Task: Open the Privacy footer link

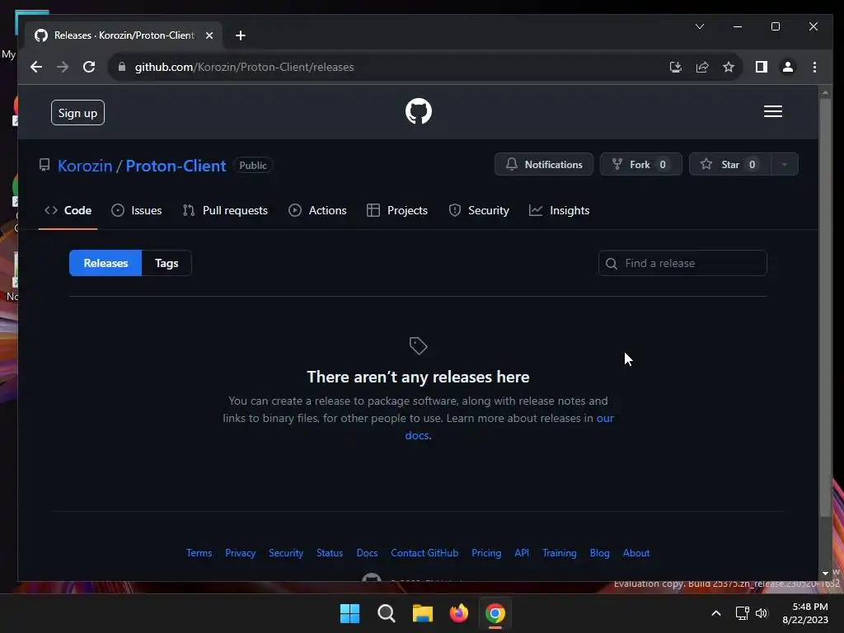Action: [x=240, y=553]
